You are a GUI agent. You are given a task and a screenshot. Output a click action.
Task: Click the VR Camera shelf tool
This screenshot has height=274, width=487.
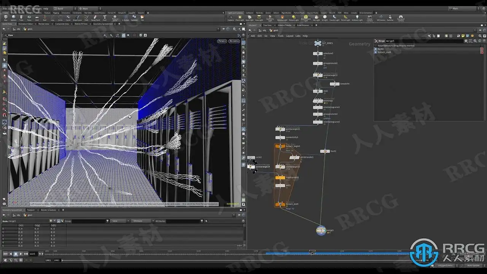tap(380, 18)
